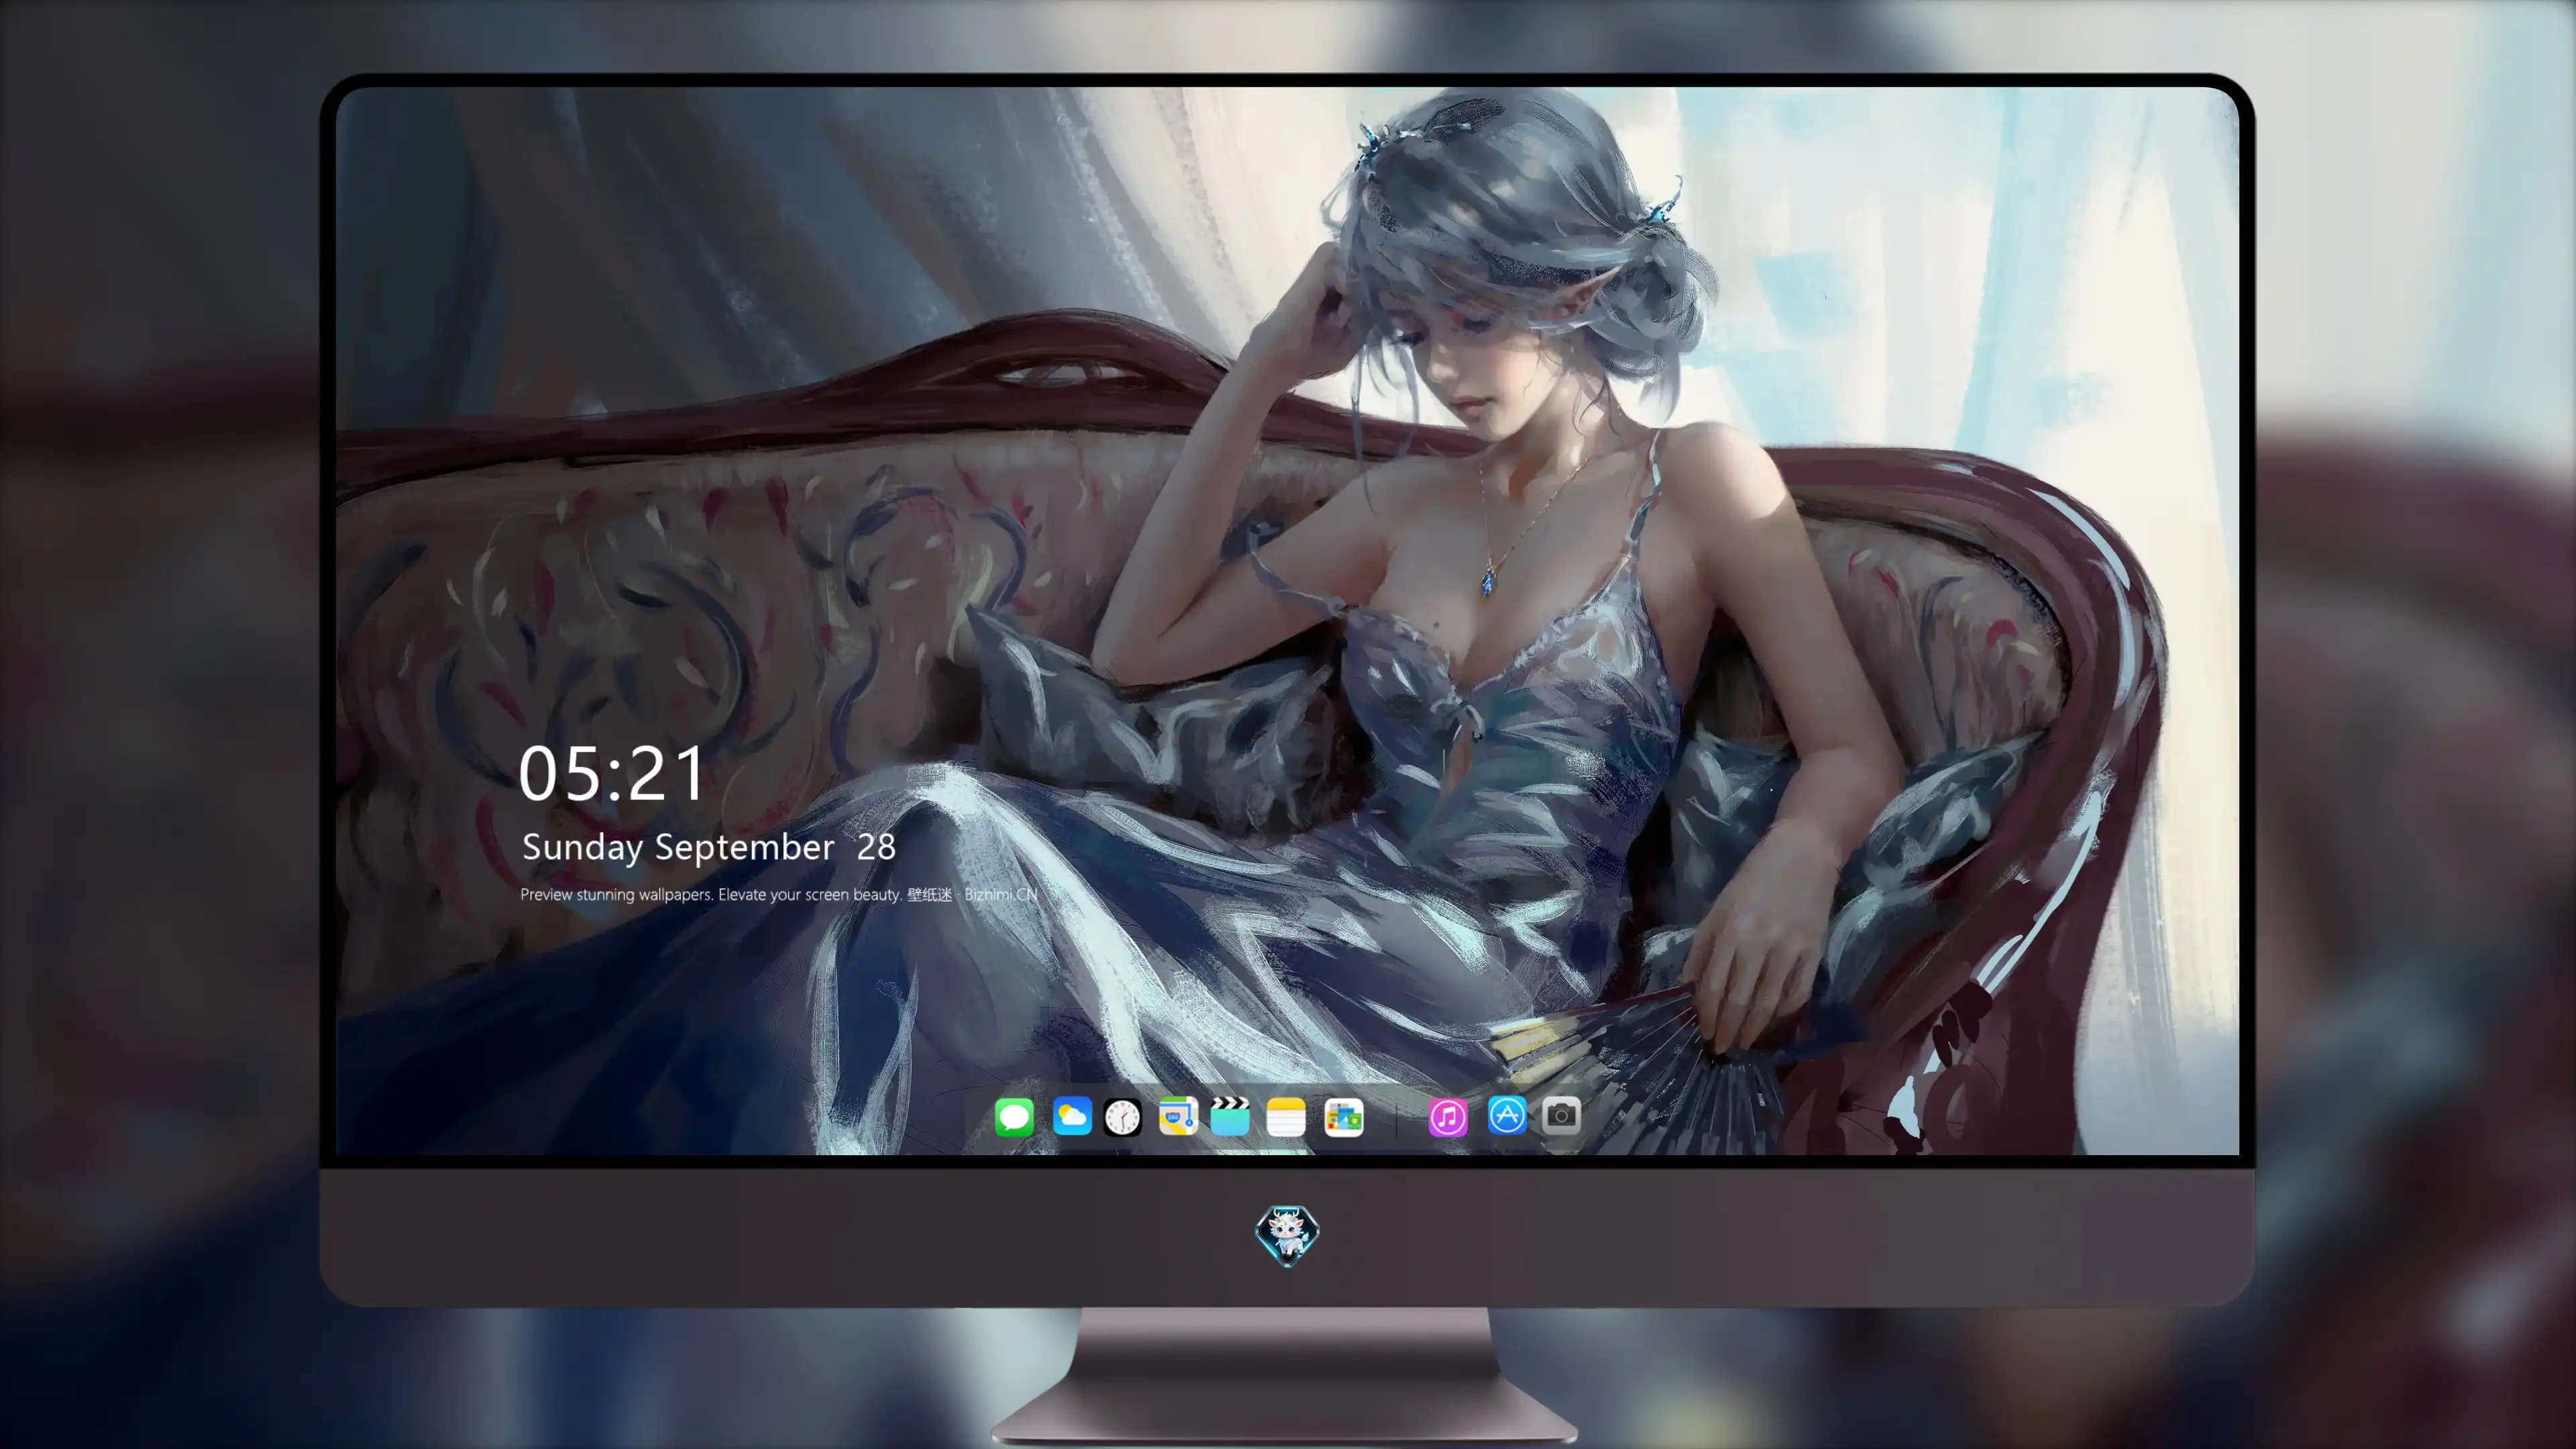
Task: Open the blue App Store icon
Action: 1507,1115
